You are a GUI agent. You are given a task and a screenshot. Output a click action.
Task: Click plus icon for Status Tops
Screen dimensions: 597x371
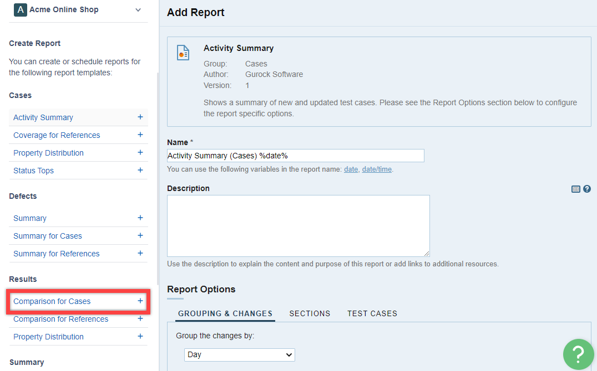coord(140,171)
